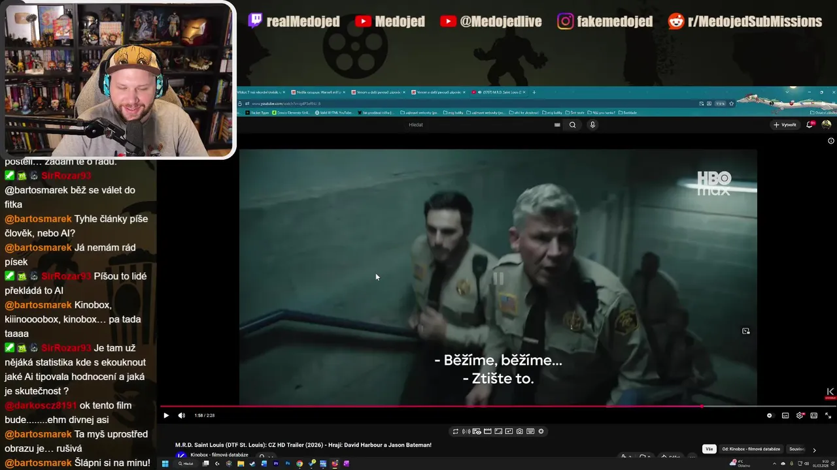Click the sound waves icon in extension toolbar
This screenshot has height=470, width=837.
coord(466,431)
